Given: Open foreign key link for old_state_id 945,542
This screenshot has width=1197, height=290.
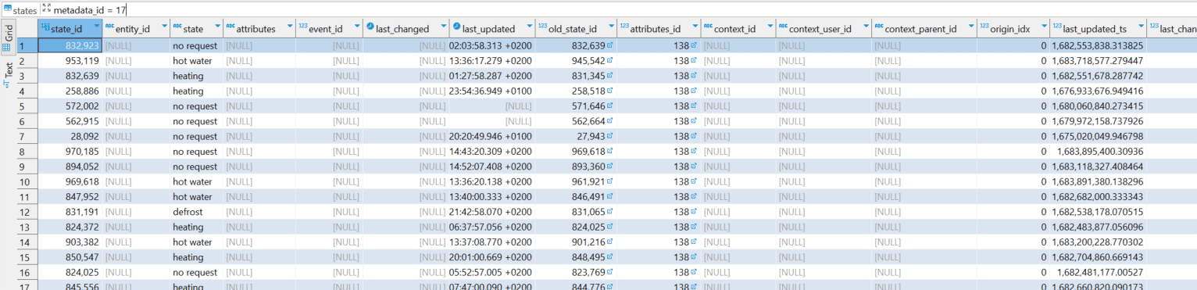Looking at the screenshot, I should [x=610, y=61].
